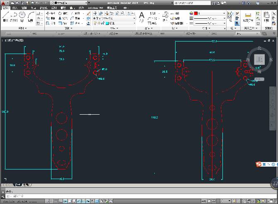This screenshot has width=278, height=204.
Task: Select the Line drawing tool
Action: click(x=5, y=17)
